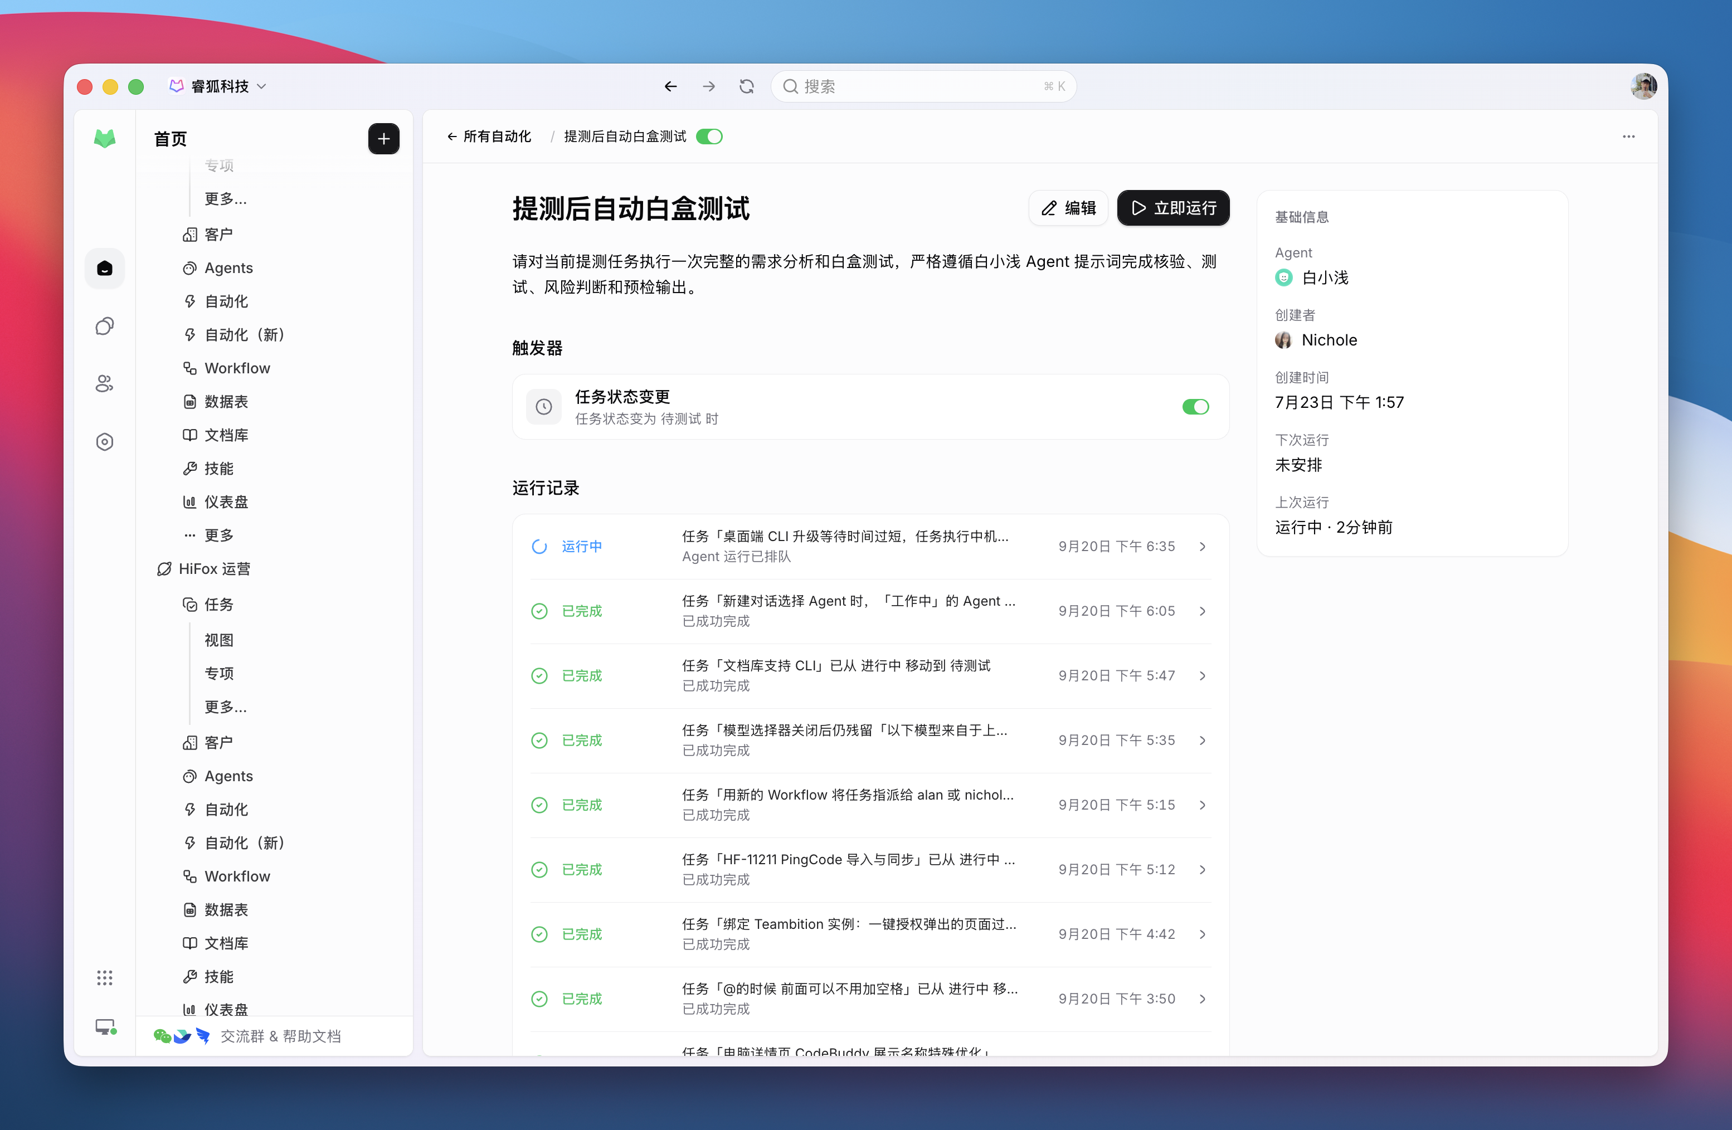
Task: Open the contacts people icon in rail
Action: [105, 383]
